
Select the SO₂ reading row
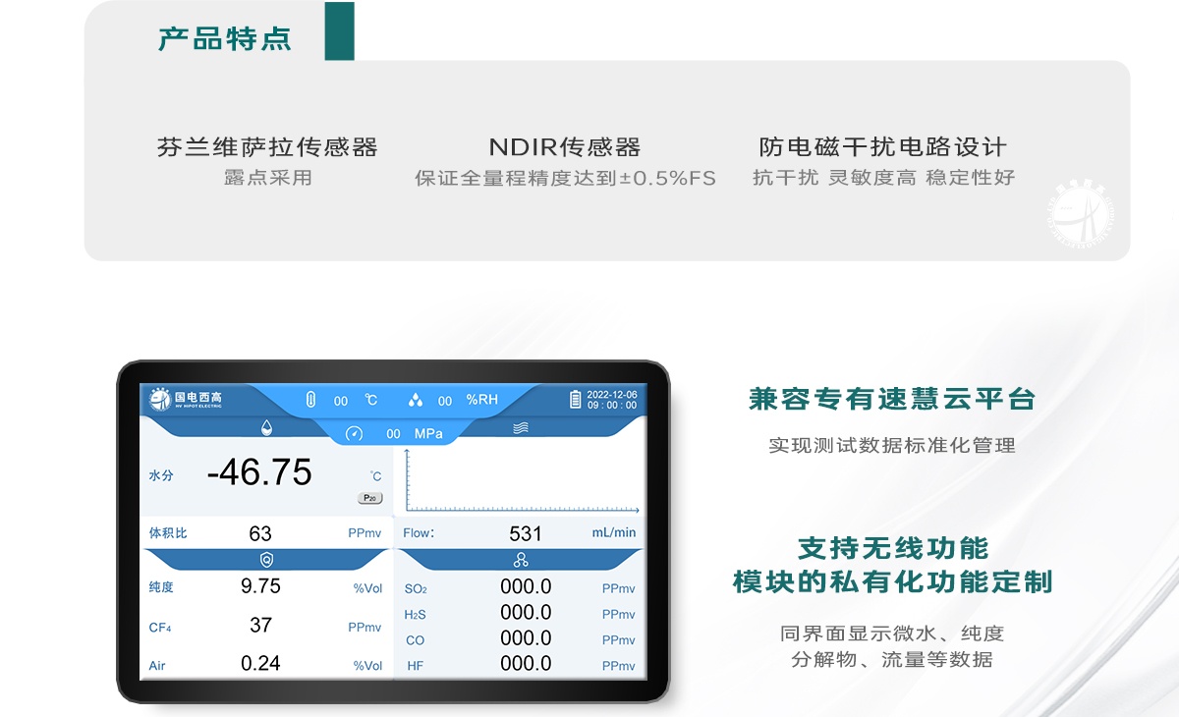tap(520, 587)
